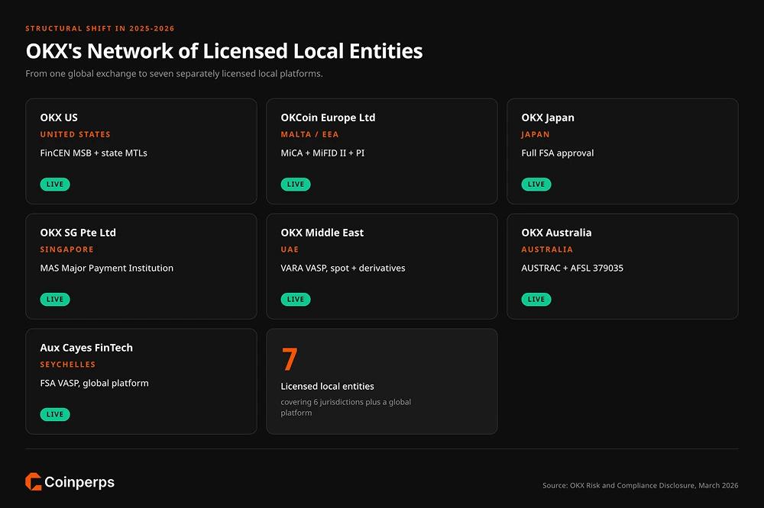
Task: Click the OKX SG Pte Ltd title
Action: pos(78,233)
